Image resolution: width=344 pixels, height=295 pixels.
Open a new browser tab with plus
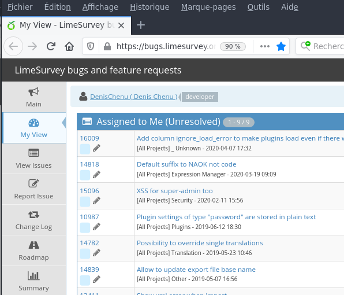(x=141, y=25)
